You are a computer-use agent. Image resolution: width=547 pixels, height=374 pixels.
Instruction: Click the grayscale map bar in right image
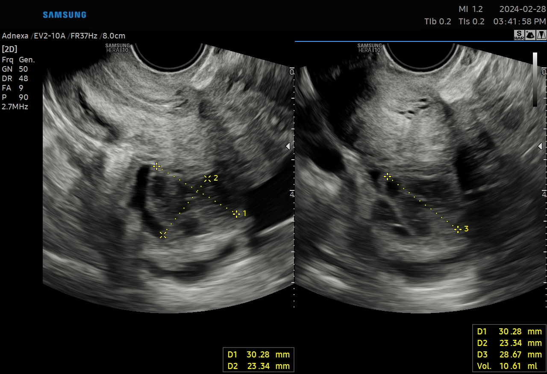(535, 79)
